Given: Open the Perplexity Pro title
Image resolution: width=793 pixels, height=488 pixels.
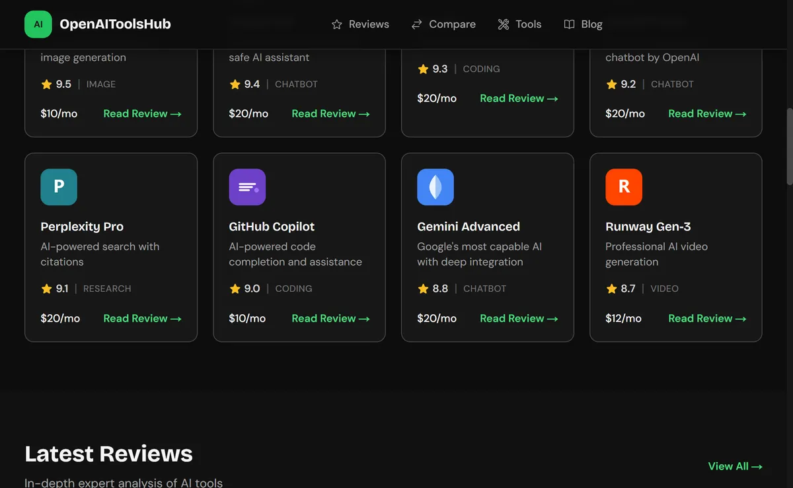Looking at the screenshot, I should (x=82, y=227).
